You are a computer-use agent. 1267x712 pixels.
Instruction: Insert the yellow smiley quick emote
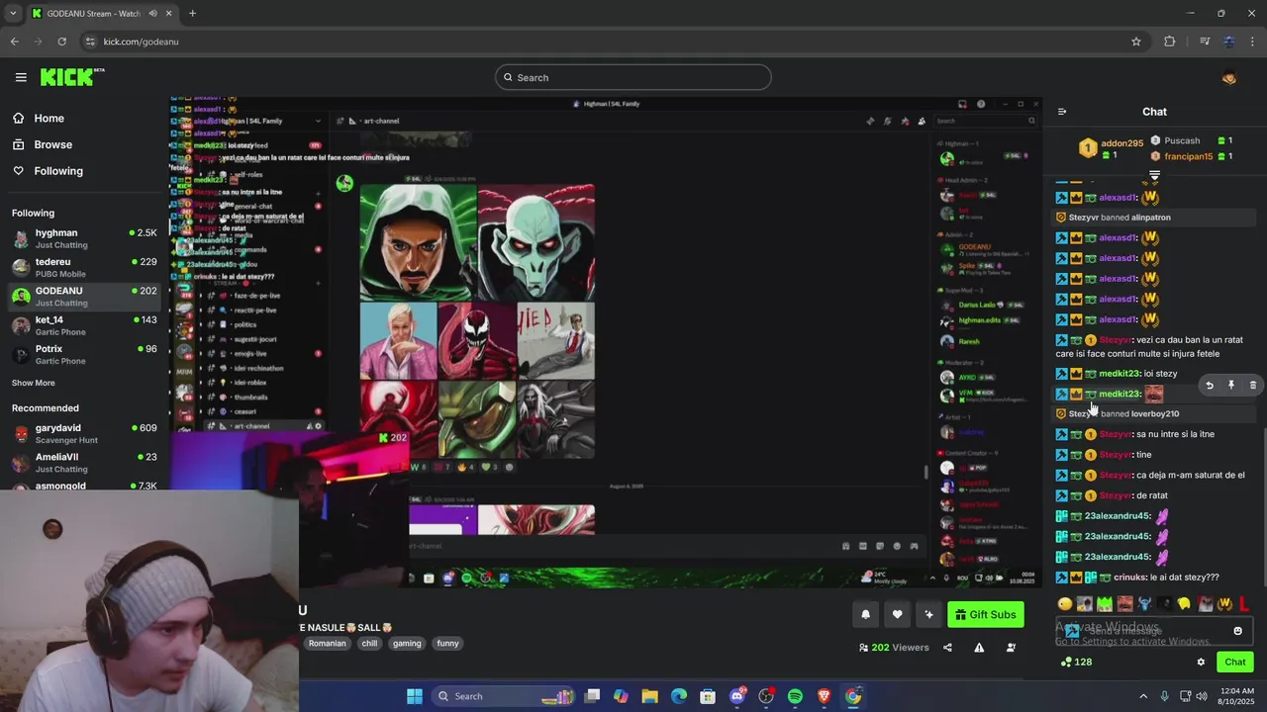pyautogui.click(x=1065, y=604)
